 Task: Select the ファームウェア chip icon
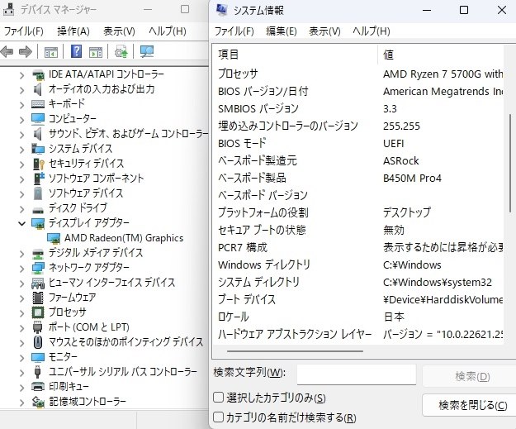[38, 298]
